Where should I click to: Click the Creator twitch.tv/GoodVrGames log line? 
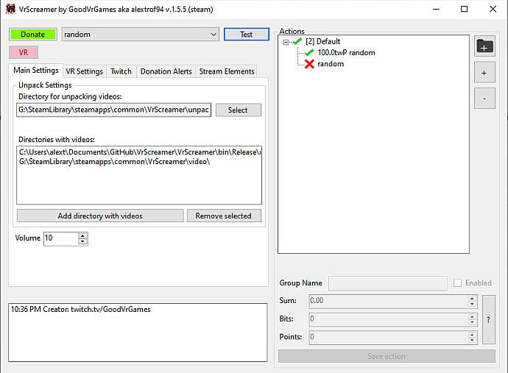click(x=81, y=309)
